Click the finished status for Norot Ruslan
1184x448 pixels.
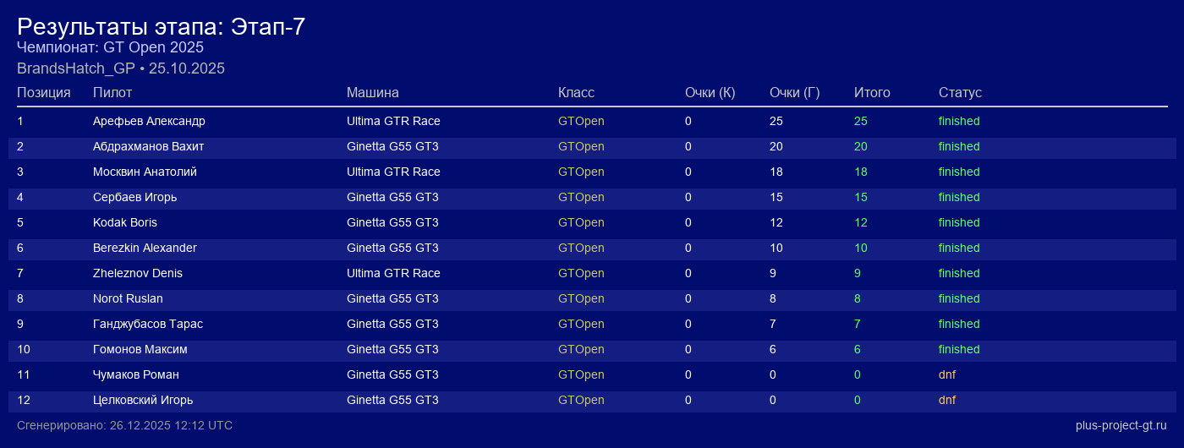coord(959,298)
